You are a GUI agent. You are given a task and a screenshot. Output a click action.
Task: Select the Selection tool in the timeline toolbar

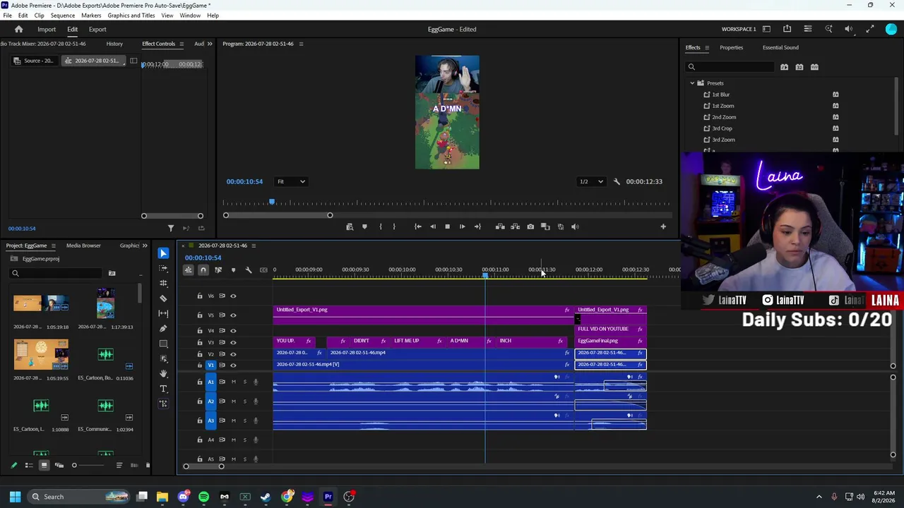click(163, 253)
